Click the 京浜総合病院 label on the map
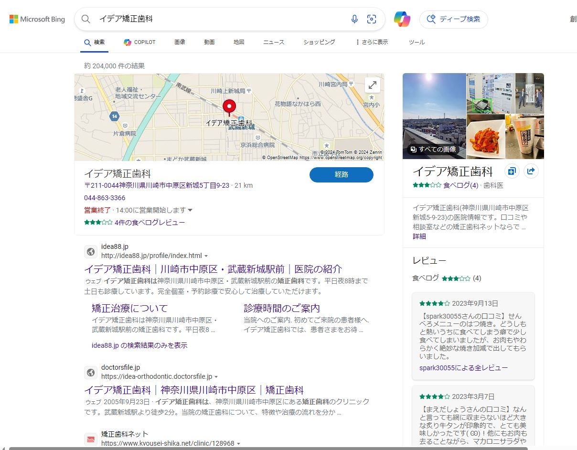The height and width of the screenshot is (450, 577). (x=257, y=145)
